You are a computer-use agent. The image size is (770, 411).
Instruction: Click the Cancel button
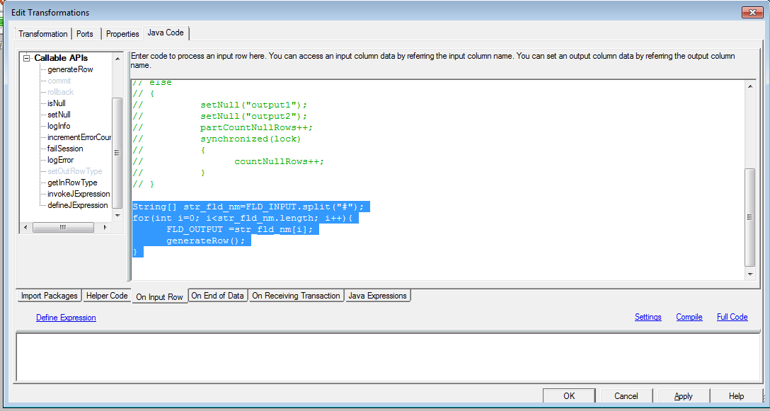point(626,395)
